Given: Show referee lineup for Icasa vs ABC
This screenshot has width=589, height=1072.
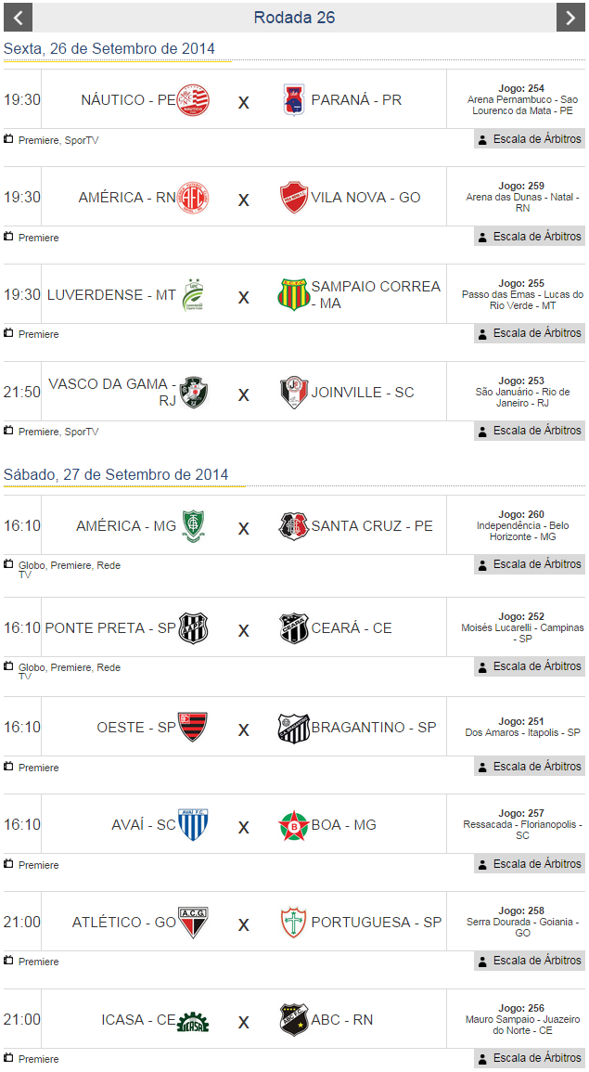Looking at the screenshot, I should (530, 1058).
